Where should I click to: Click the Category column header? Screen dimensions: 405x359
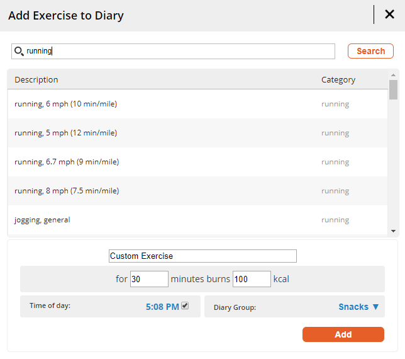pos(338,80)
